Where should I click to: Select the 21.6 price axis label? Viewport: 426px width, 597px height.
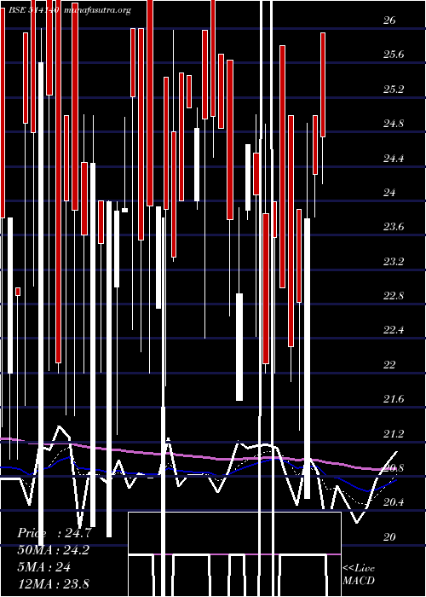(x=394, y=399)
